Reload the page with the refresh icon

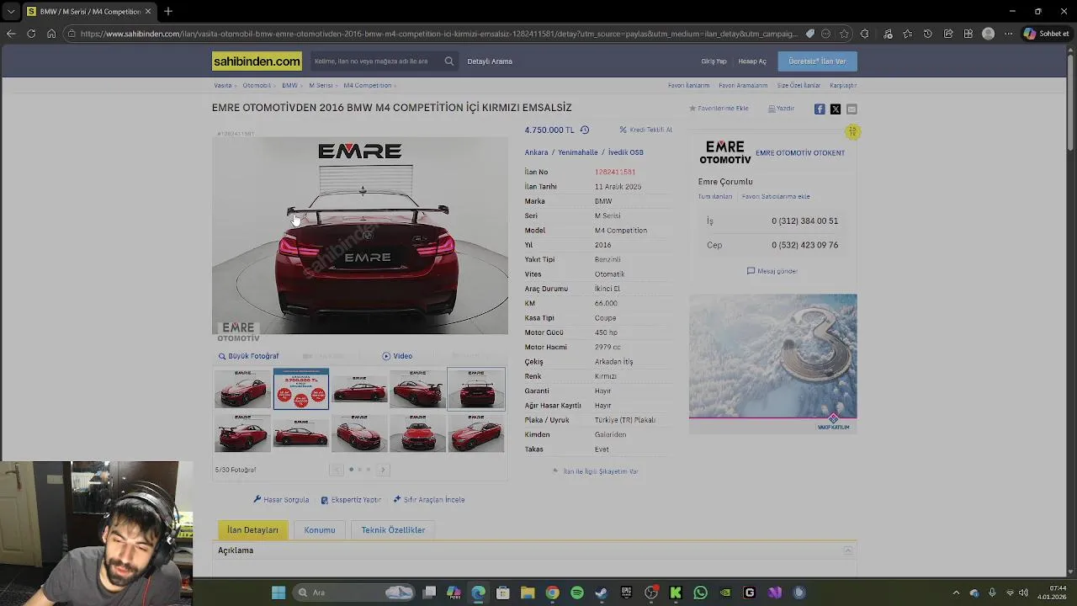31,34
